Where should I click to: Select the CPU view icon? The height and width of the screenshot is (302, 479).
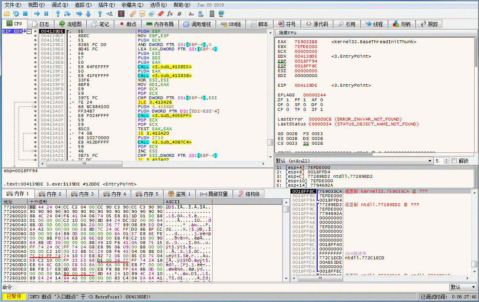click(x=15, y=24)
